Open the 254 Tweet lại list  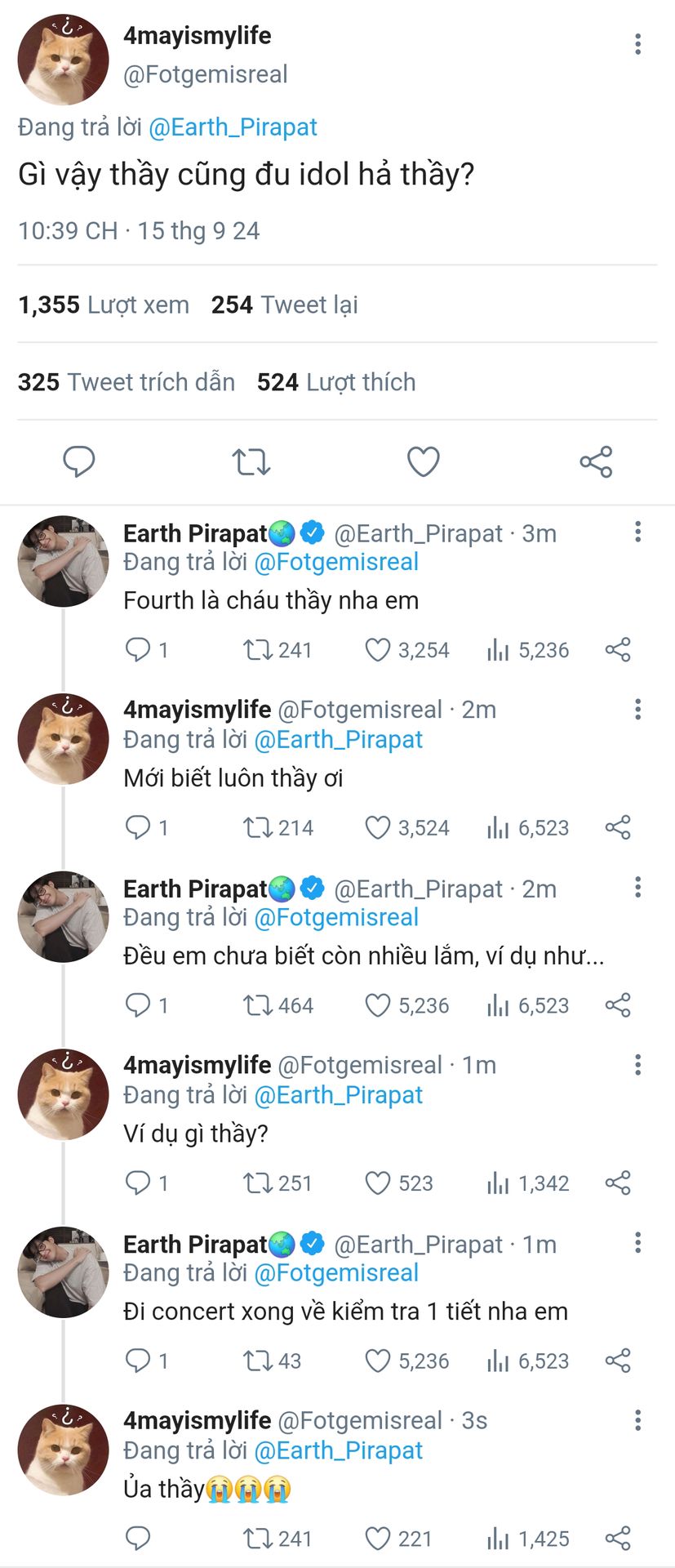[x=284, y=305]
